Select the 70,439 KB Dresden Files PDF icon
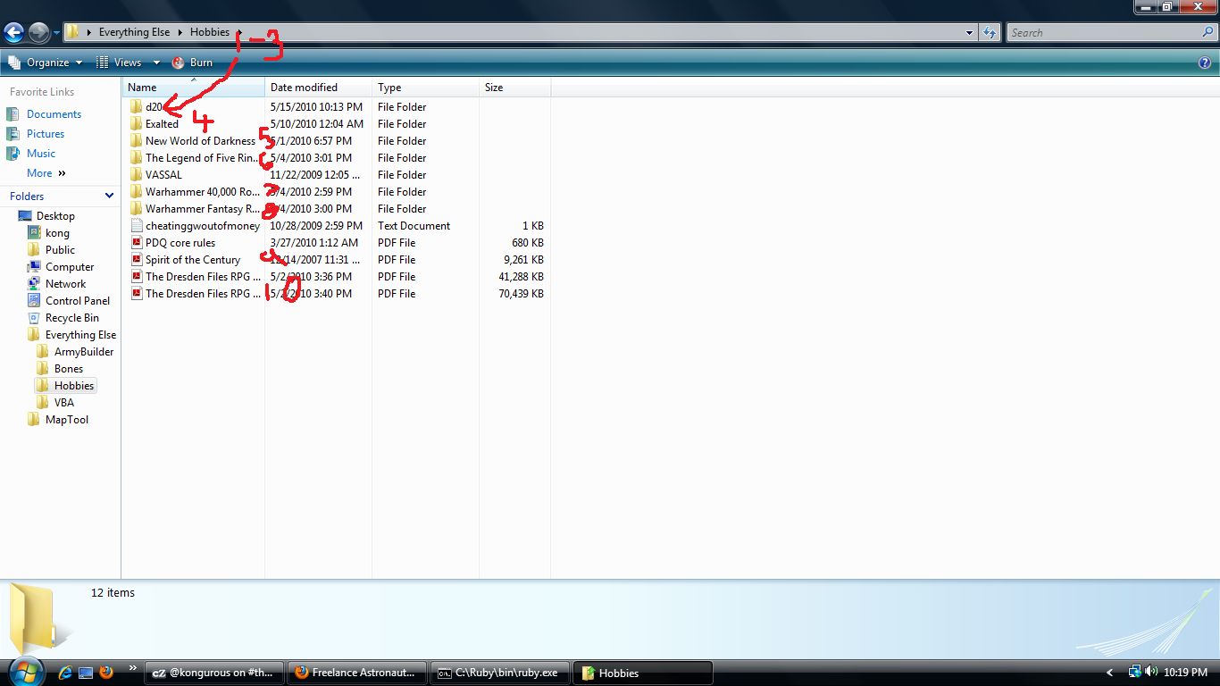This screenshot has width=1220, height=686. pos(136,294)
